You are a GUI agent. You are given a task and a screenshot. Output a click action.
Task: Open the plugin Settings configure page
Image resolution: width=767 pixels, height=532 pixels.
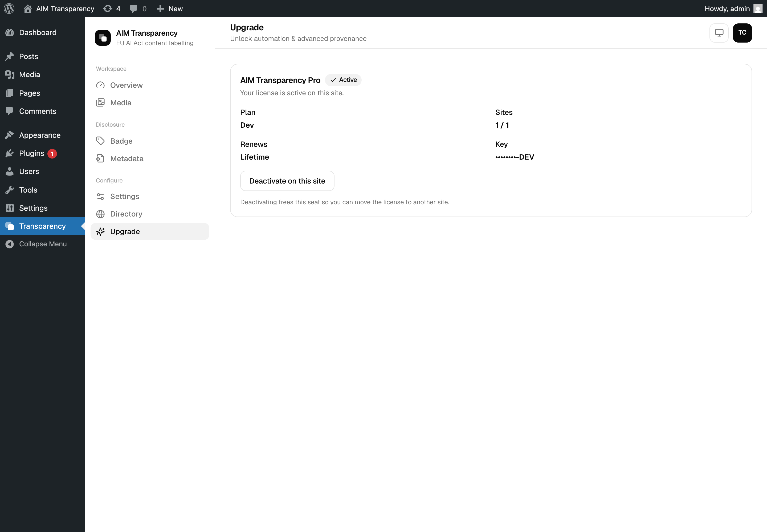(150, 196)
